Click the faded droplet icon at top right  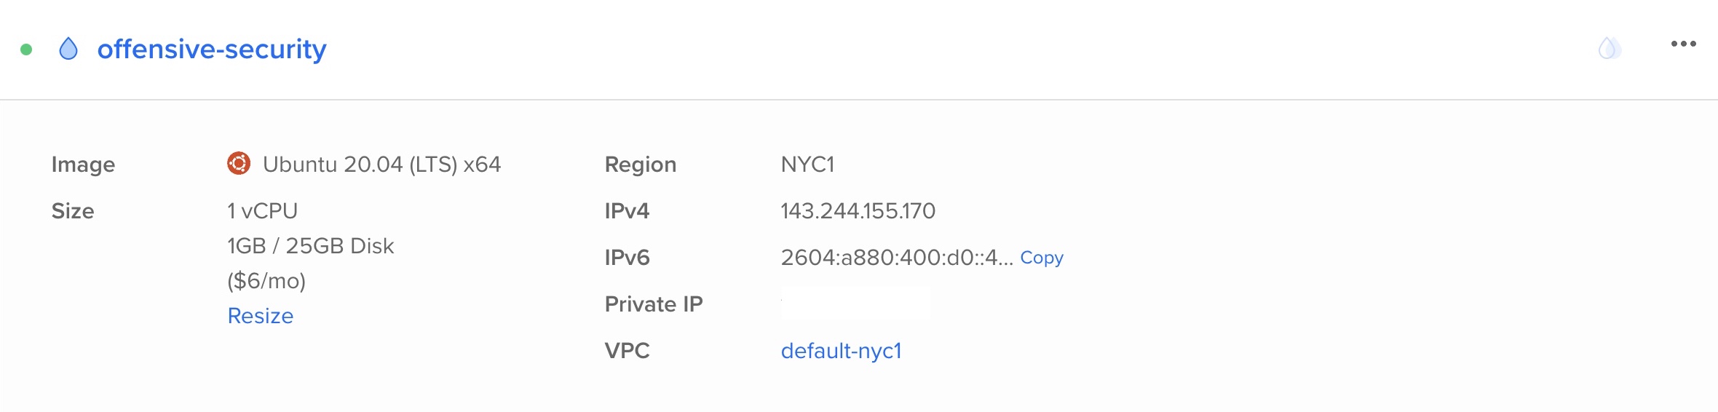[1610, 48]
